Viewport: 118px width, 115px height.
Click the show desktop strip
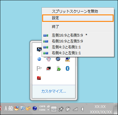click(x=116, y=109)
